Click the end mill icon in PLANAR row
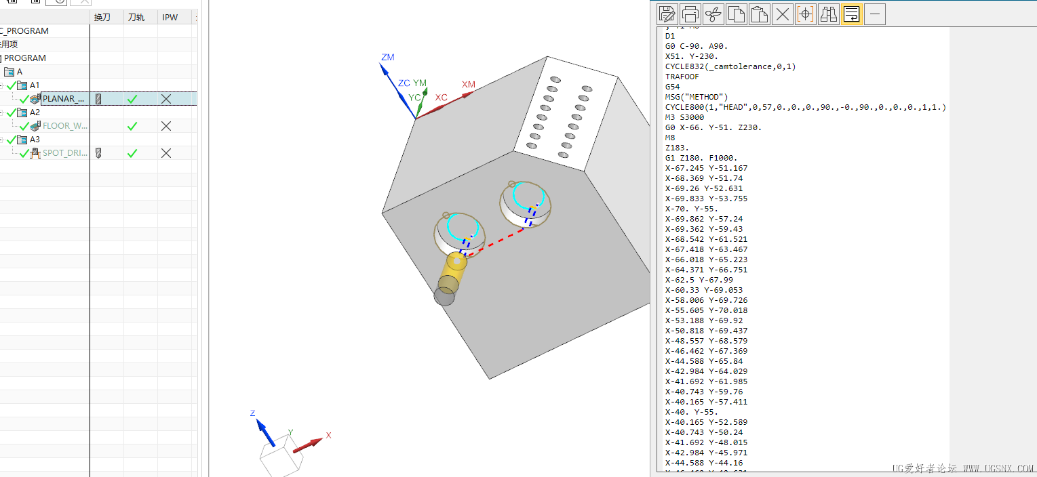The height and width of the screenshot is (477, 1037). (98, 99)
